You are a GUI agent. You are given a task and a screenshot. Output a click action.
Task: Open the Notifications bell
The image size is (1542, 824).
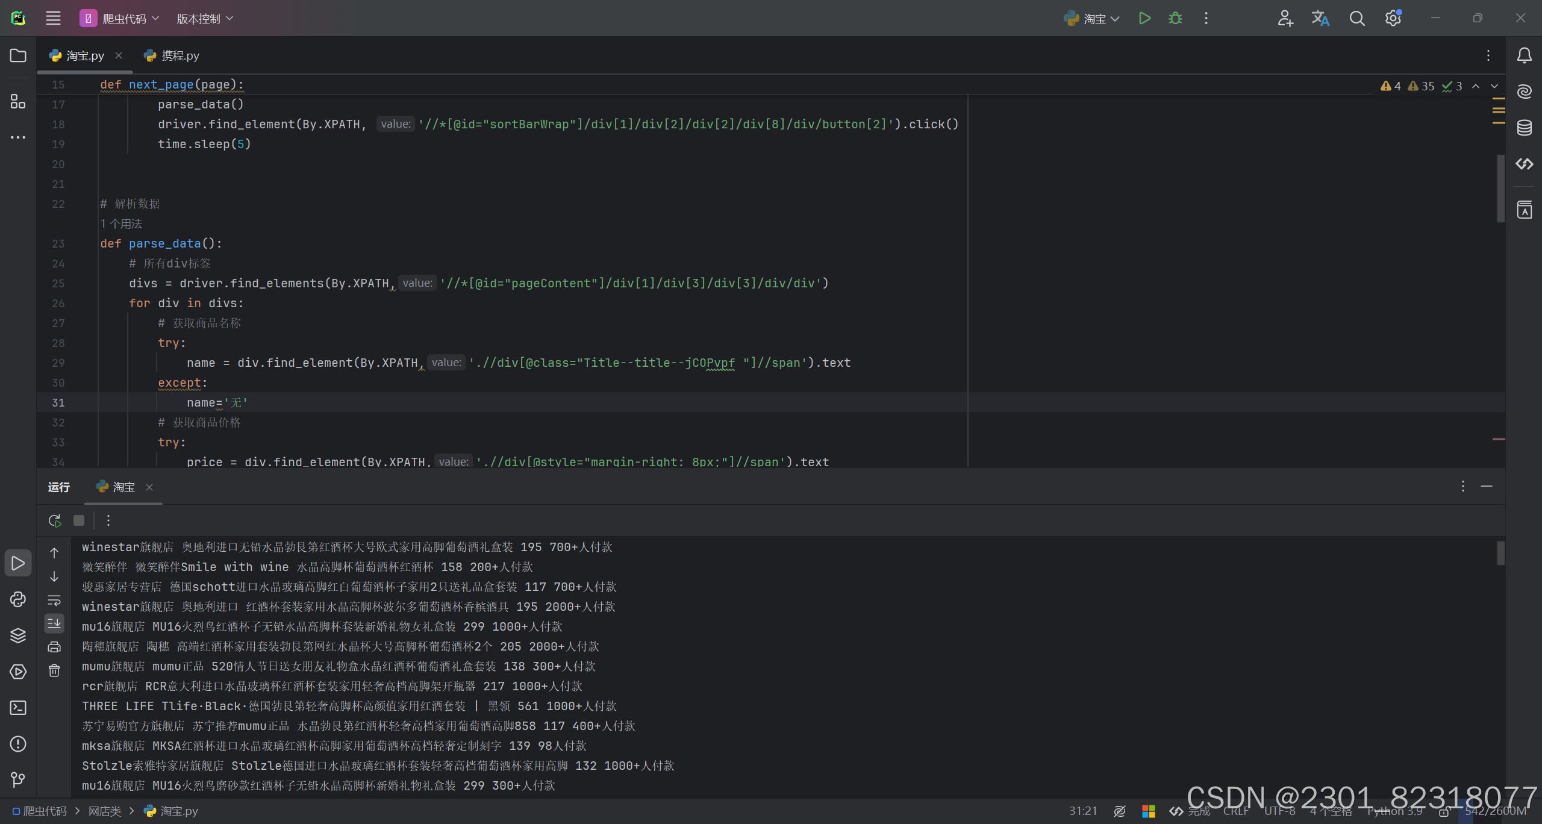pyautogui.click(x=1525, y=55)
